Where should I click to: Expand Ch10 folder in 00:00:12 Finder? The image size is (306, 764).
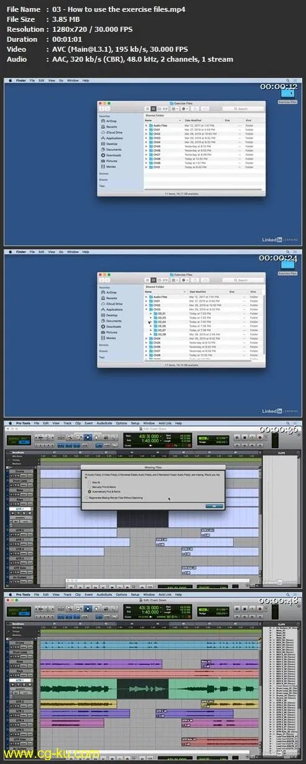[x=146, y=167]
